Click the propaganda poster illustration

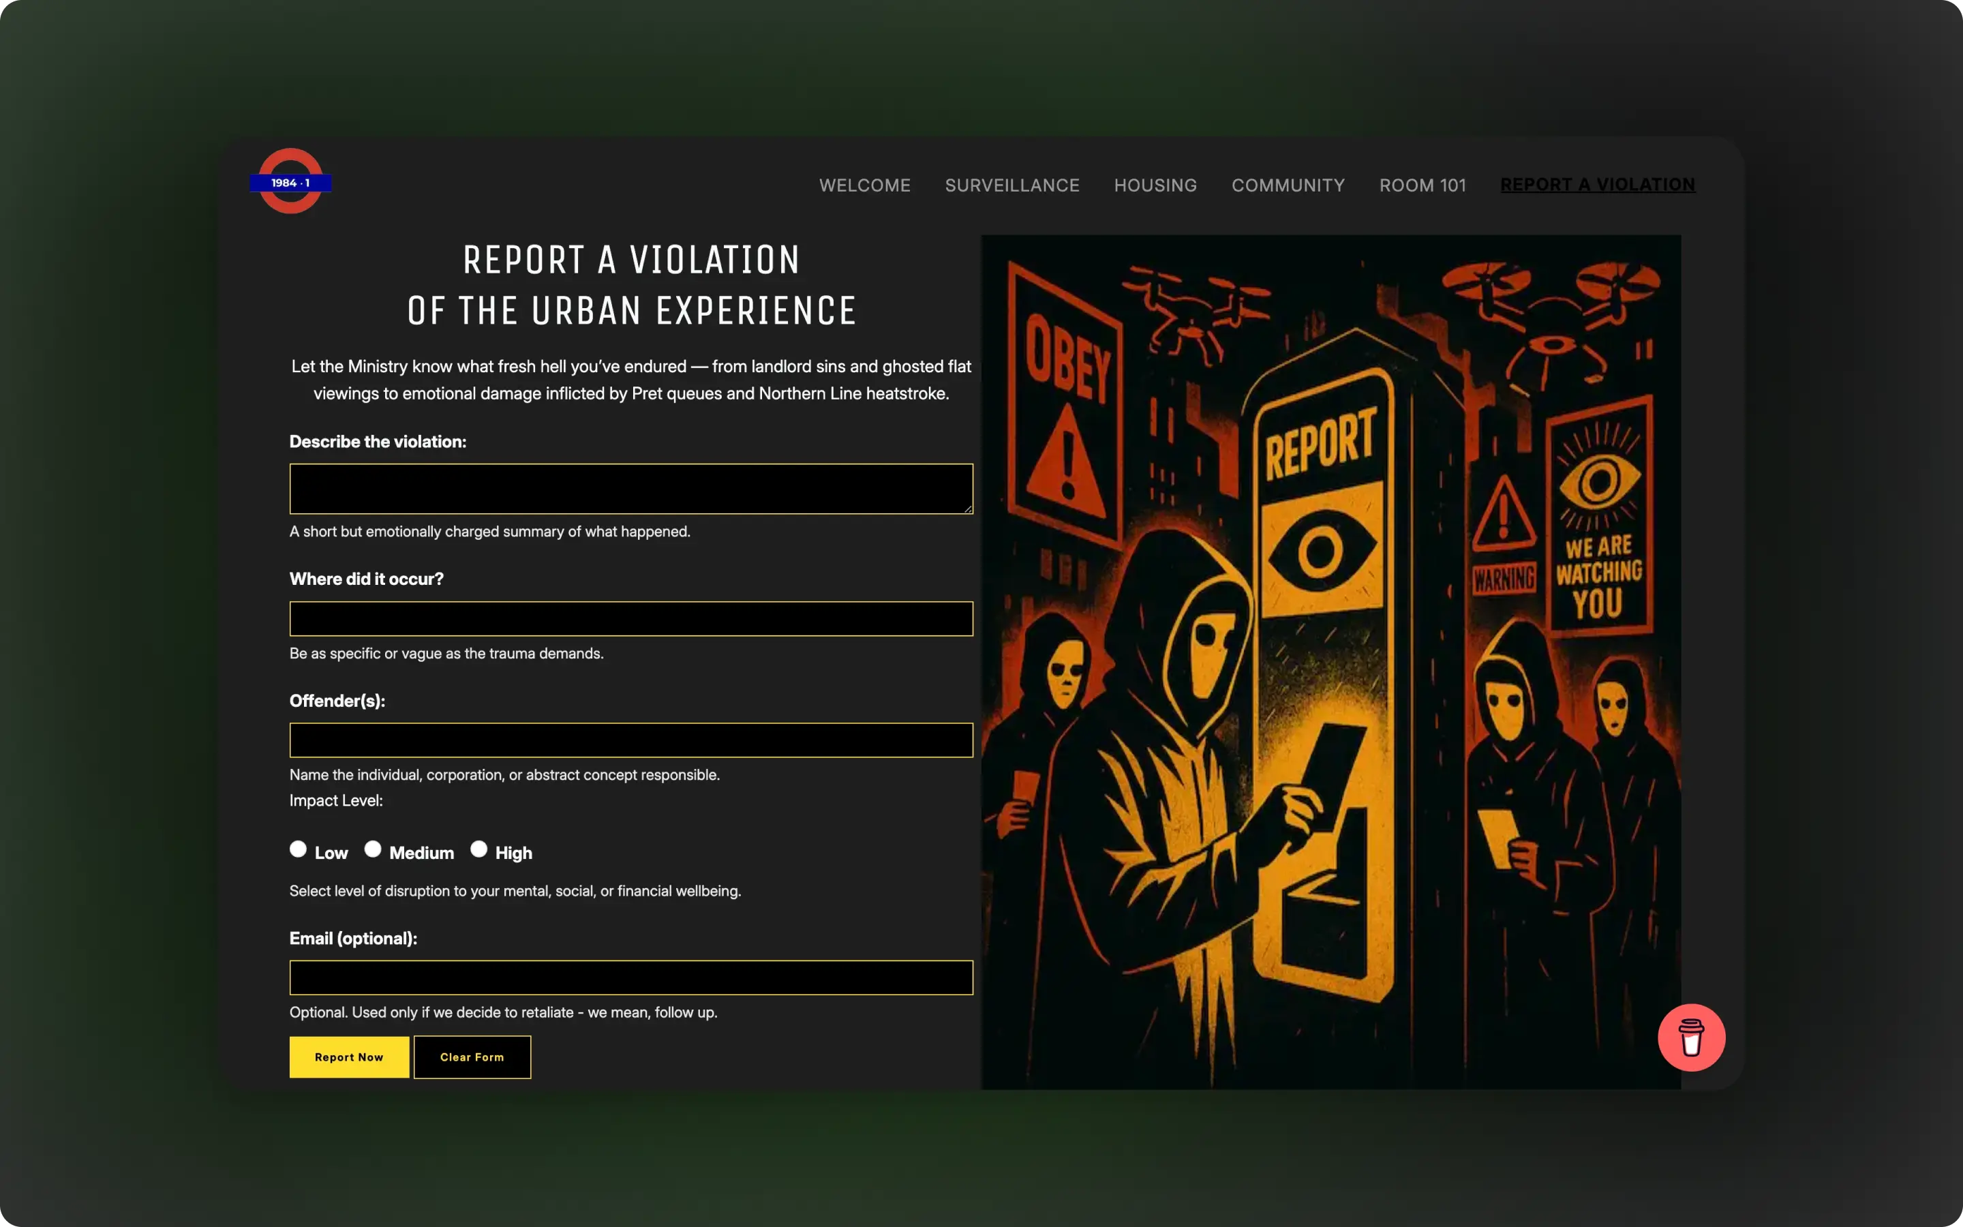[x=1330, y=661]
